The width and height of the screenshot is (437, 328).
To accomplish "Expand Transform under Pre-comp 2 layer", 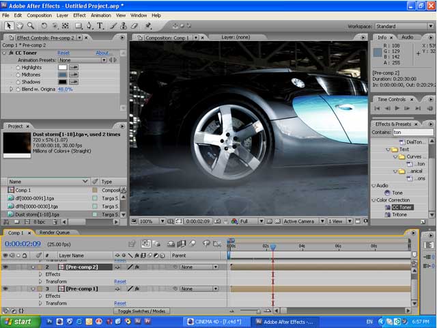I will coord(41,282).
